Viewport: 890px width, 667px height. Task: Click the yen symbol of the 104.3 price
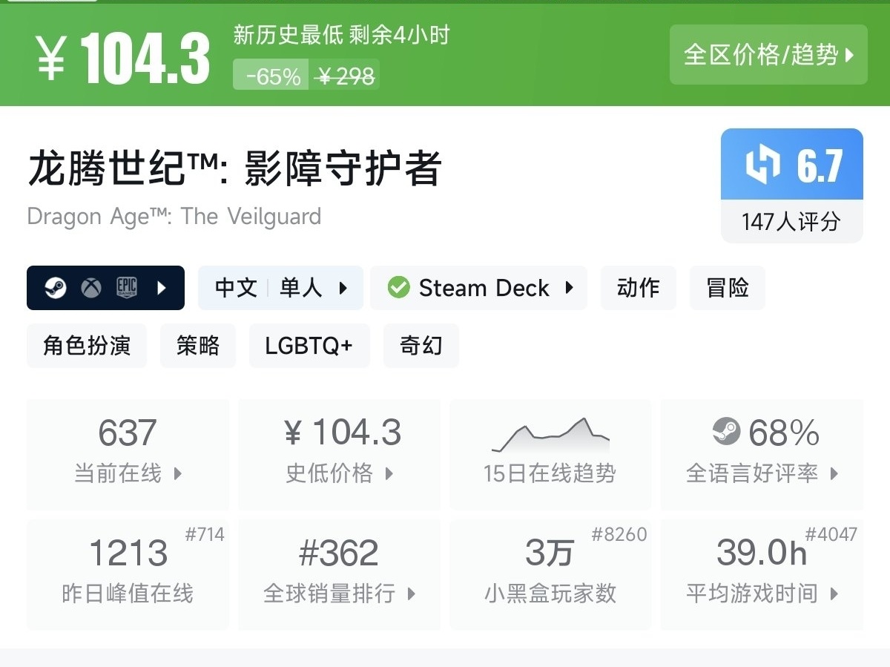pos(50,59)
